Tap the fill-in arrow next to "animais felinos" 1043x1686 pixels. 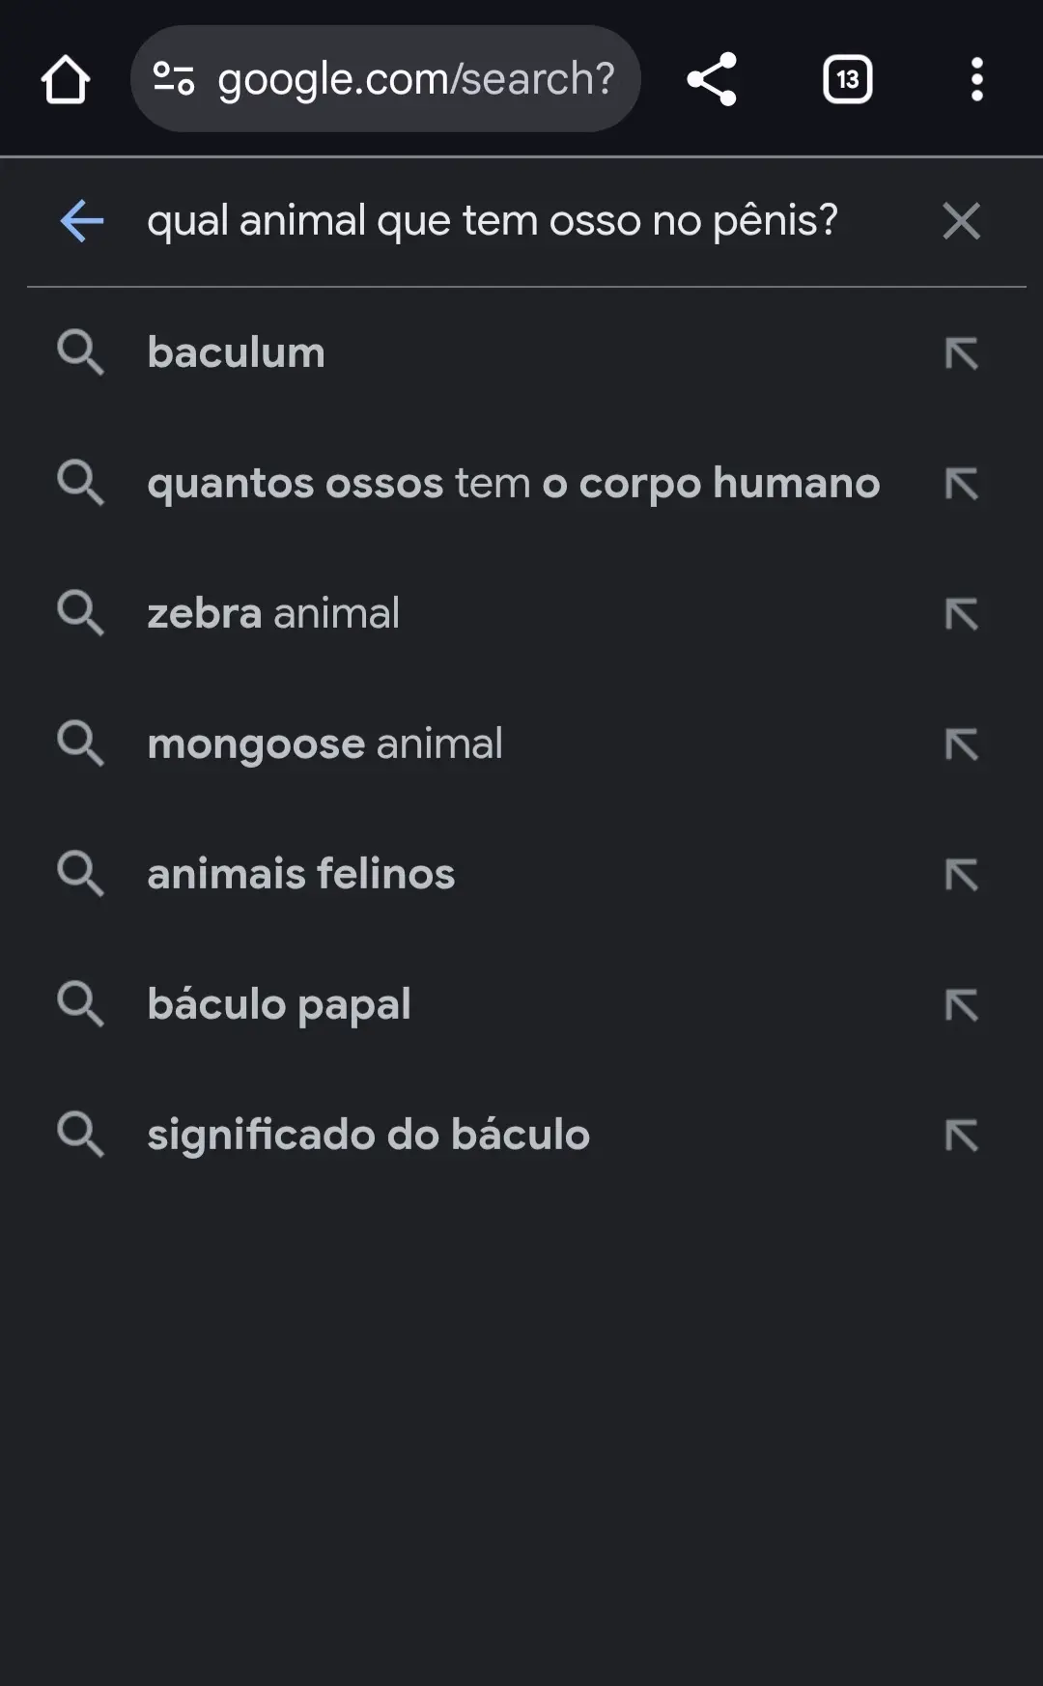(961, 875)
